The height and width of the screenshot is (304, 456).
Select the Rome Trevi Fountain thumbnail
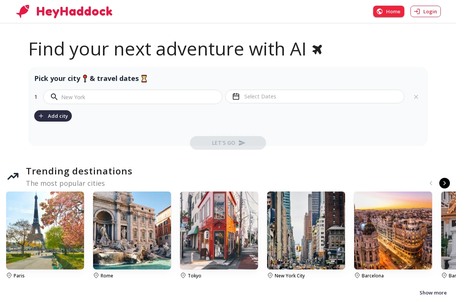132,230
